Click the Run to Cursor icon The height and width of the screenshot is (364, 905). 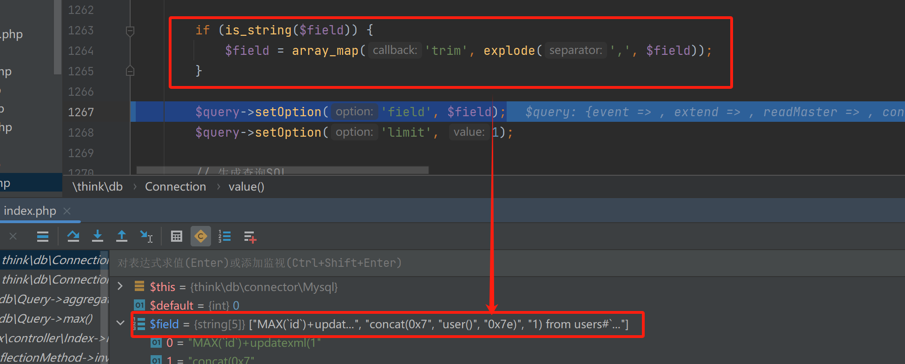146,236
